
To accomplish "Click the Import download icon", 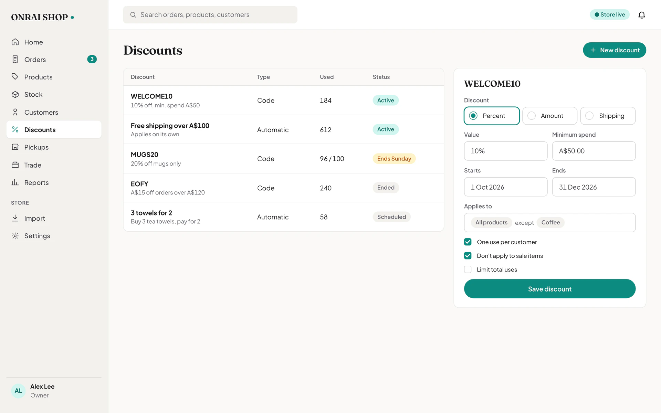I will click(15, 218).
